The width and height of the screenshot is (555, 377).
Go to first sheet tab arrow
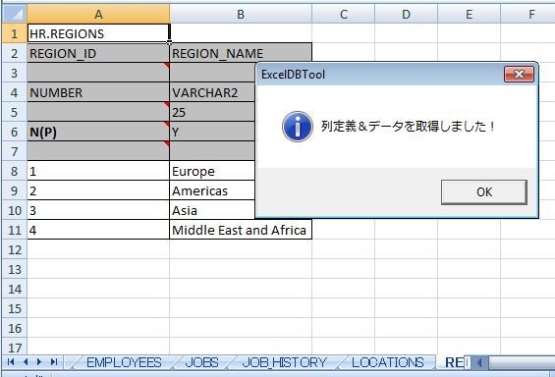pos(10,362)
